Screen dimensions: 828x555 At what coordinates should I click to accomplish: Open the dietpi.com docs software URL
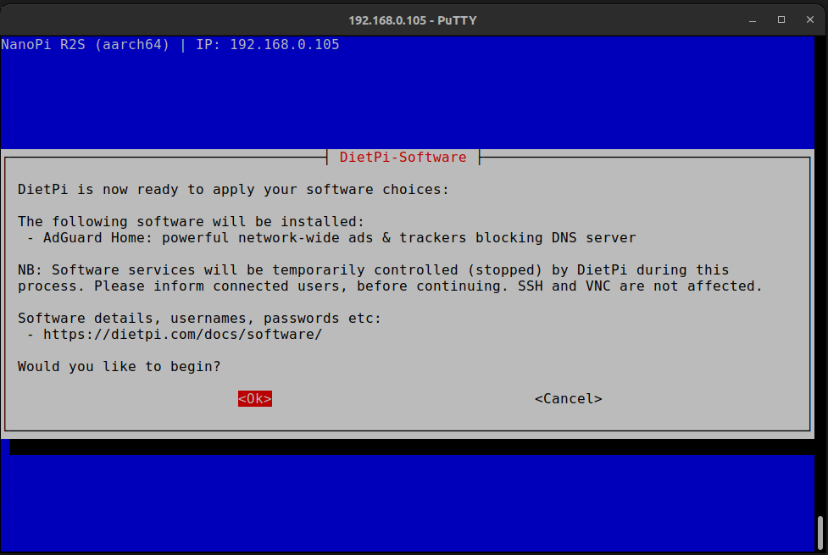[x=182, y=335]
